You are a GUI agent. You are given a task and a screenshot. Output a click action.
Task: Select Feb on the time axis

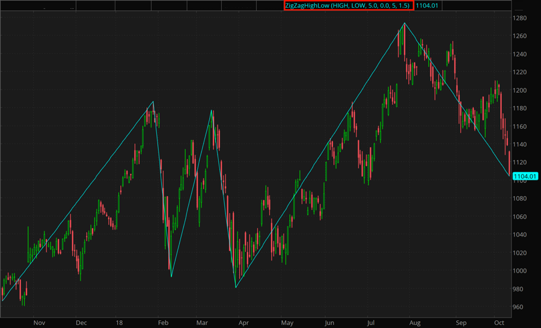coord(163,323)
